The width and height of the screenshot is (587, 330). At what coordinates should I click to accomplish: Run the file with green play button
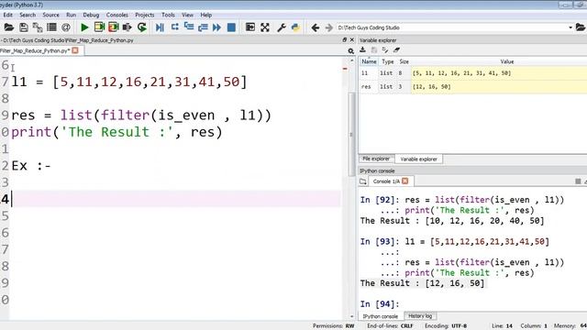(84, 27)
